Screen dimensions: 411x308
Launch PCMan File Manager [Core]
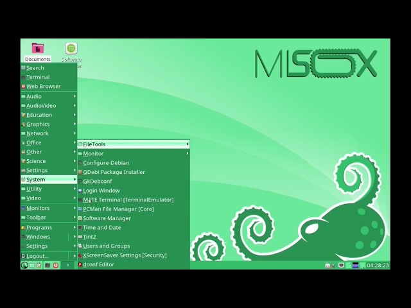pos(134,209)
